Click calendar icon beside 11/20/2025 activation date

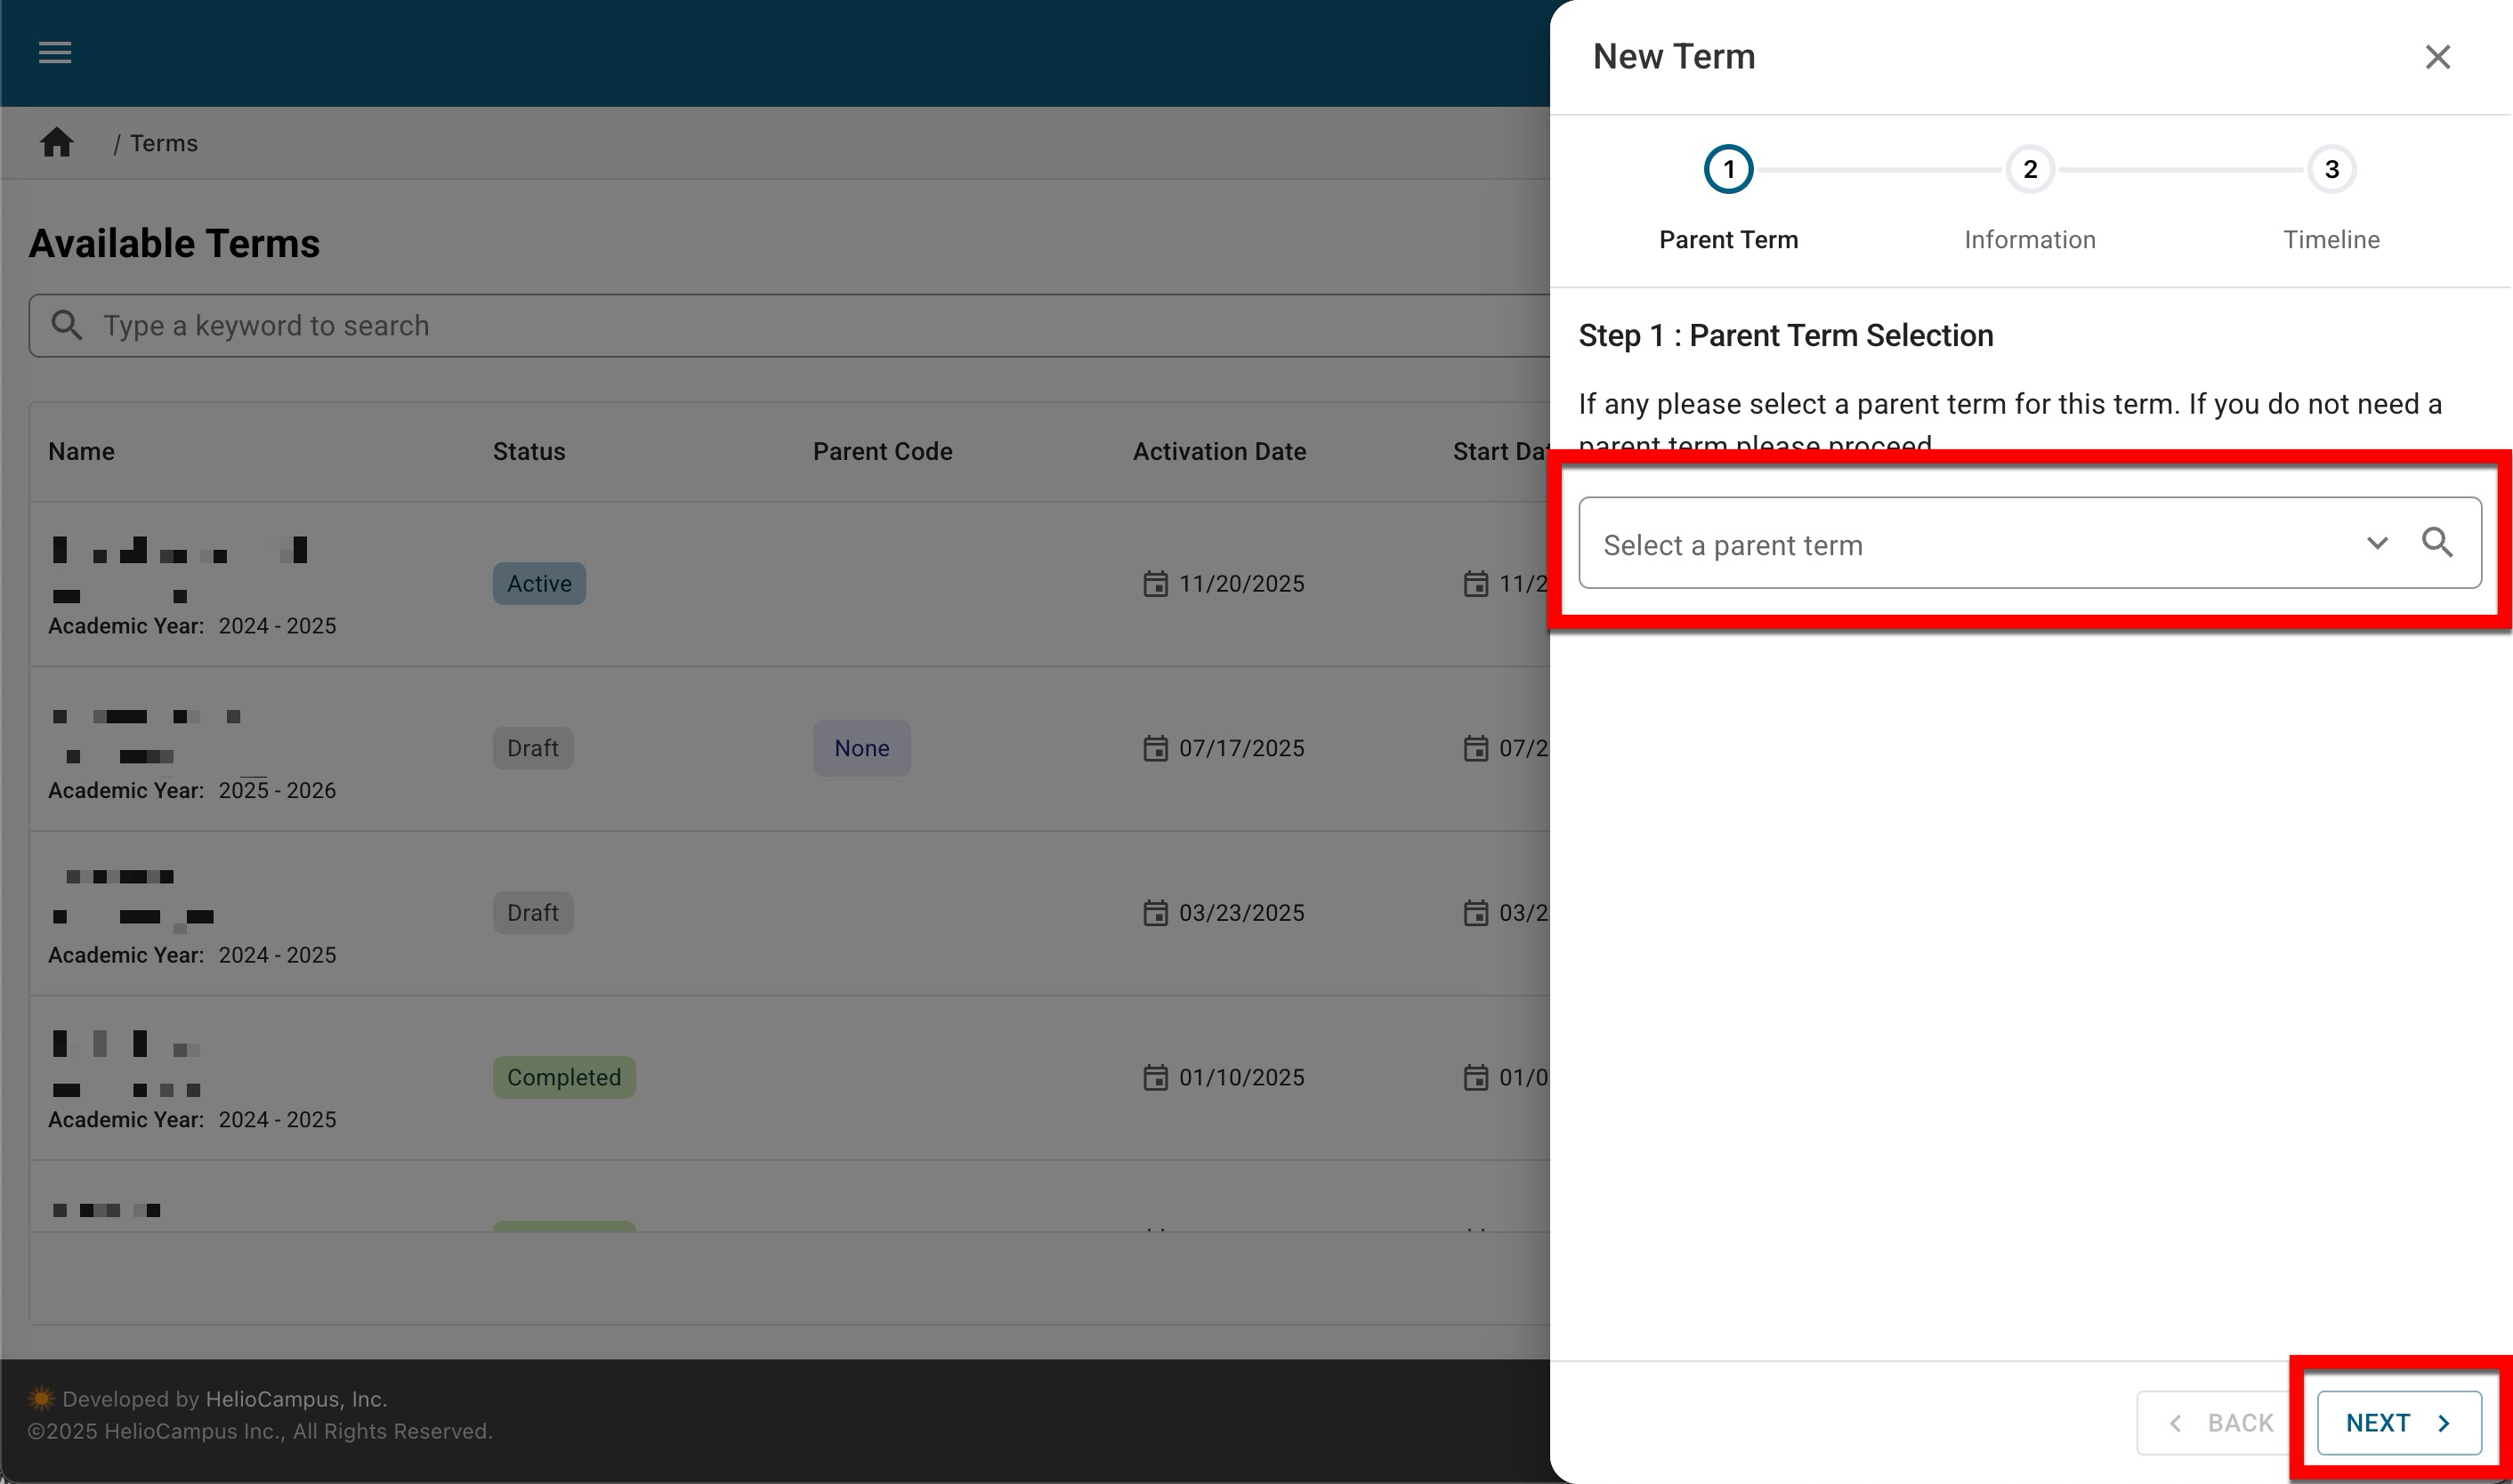click(x=1155, y=584)
